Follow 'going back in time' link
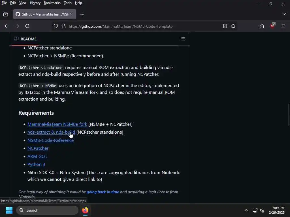Viewport: 290px width, 217px height. point(103,192)
